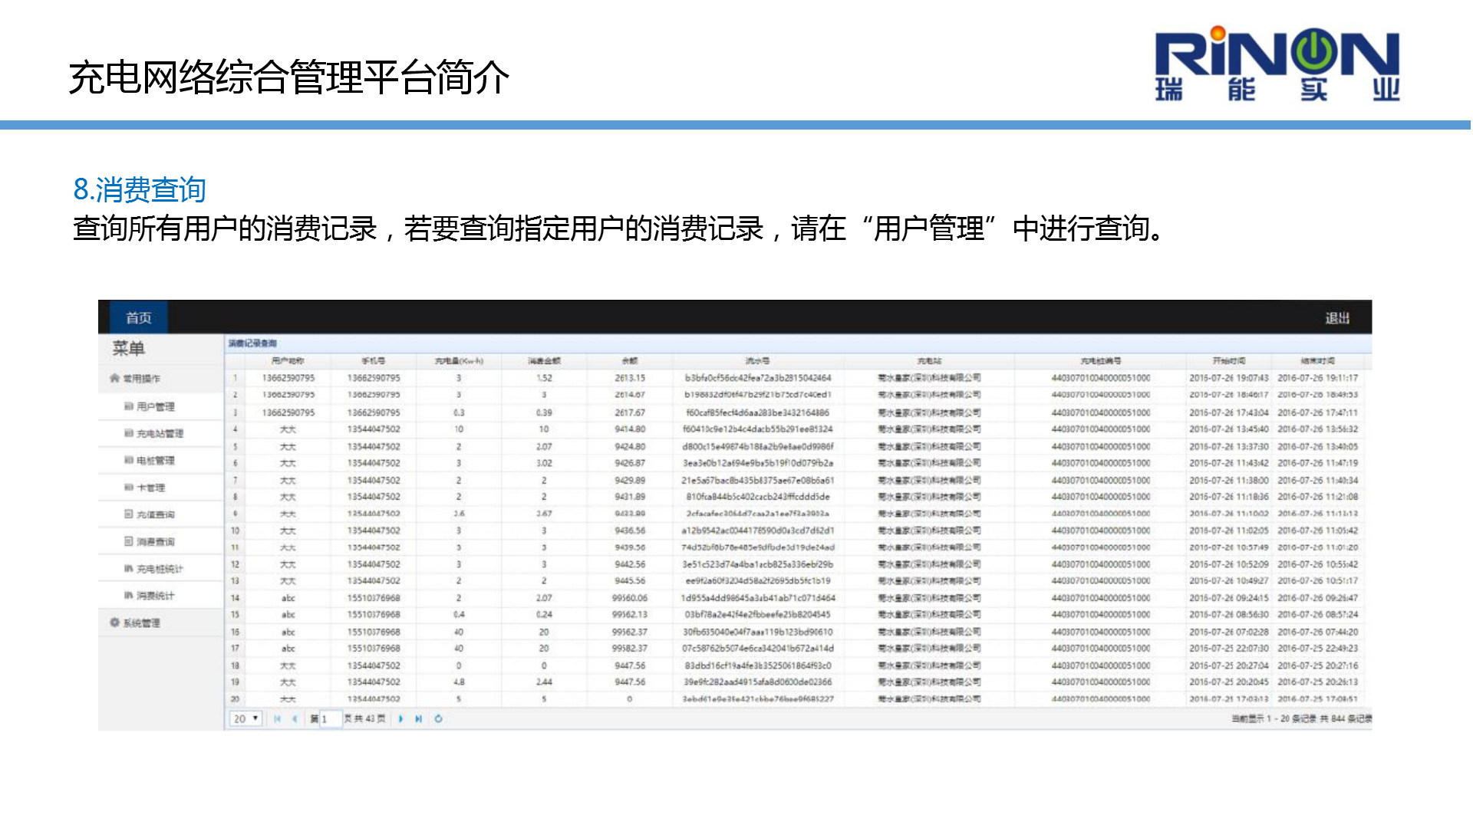Click the 消费统计 chart icon

tap(129, 595)
